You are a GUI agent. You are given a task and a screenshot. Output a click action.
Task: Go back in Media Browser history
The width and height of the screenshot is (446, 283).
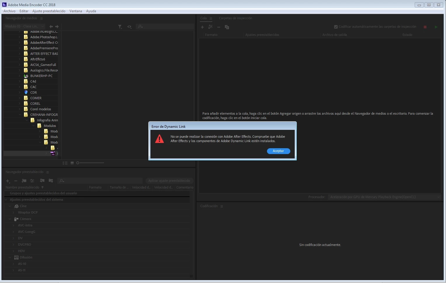51,27
